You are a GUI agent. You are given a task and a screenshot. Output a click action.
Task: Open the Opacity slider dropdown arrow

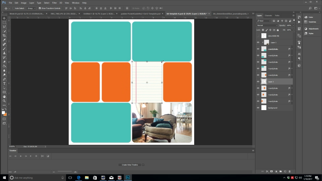pyautogui.click(x=293, y=25)
